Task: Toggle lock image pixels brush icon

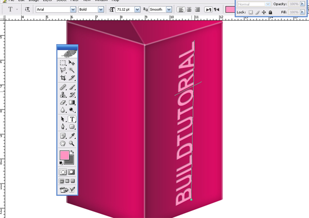Action: point(257,12)
